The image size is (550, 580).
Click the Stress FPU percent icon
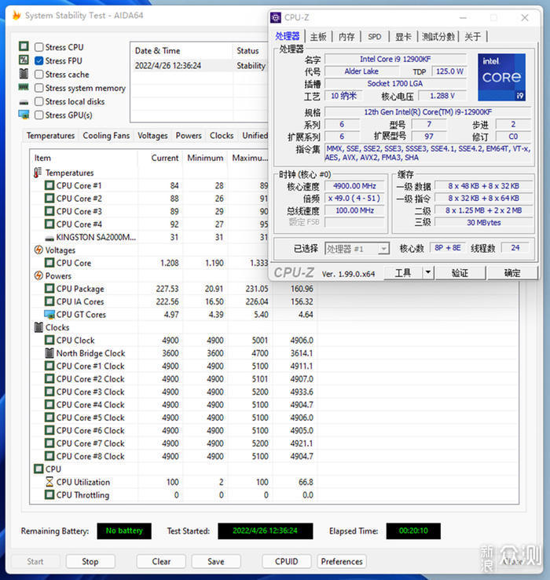pos(24,60)
